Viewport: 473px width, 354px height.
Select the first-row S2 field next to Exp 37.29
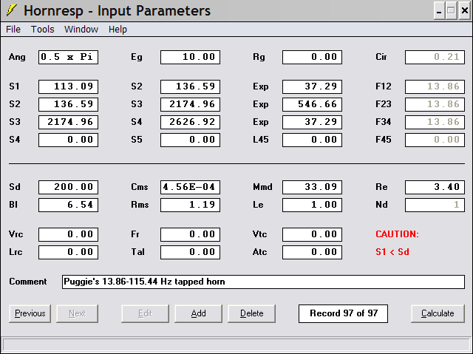tap(190, 87)
